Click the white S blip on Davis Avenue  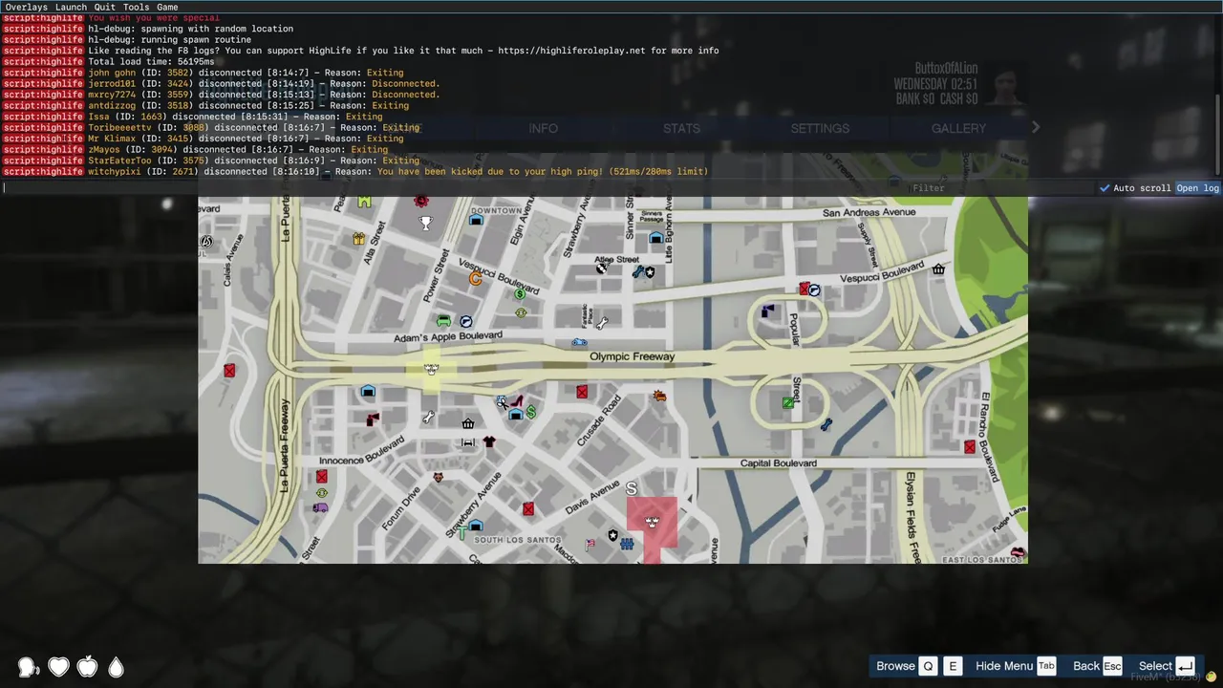[x=631, y=489]
